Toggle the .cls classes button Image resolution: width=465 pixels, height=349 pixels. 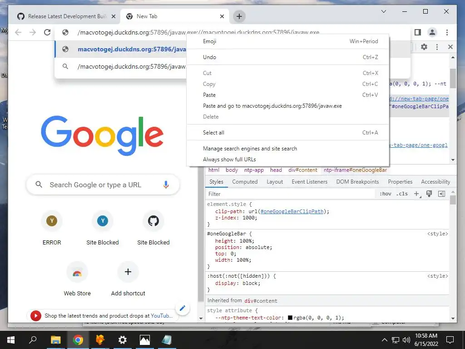click(402, 194)
